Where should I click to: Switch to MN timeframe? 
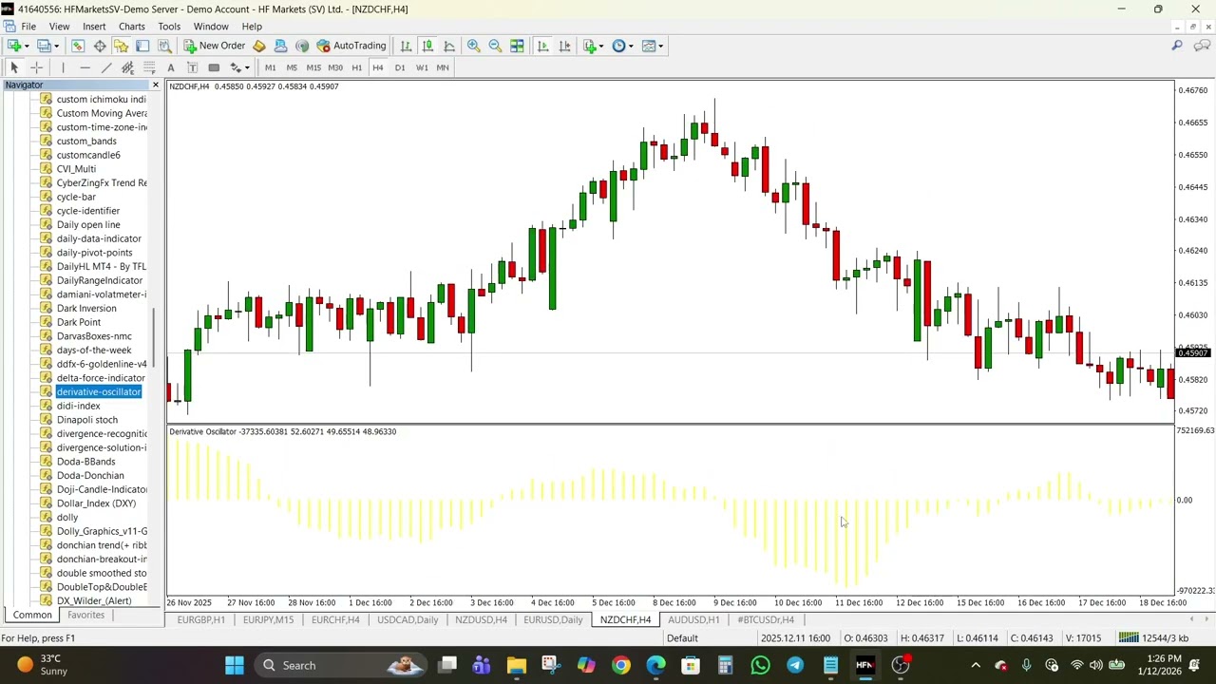click(443, 67)
